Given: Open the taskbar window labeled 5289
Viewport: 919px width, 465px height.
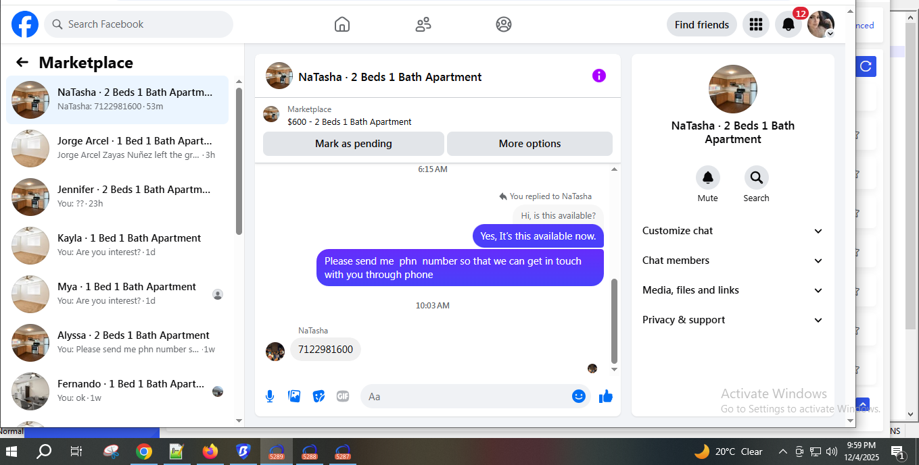Looking at the screenshot, I should coord(277,451).
